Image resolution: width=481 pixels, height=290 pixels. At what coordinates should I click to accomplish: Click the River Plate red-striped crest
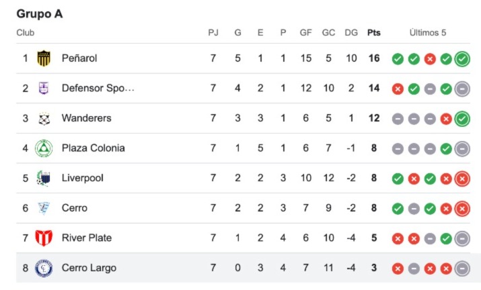[x=44, y=238]
